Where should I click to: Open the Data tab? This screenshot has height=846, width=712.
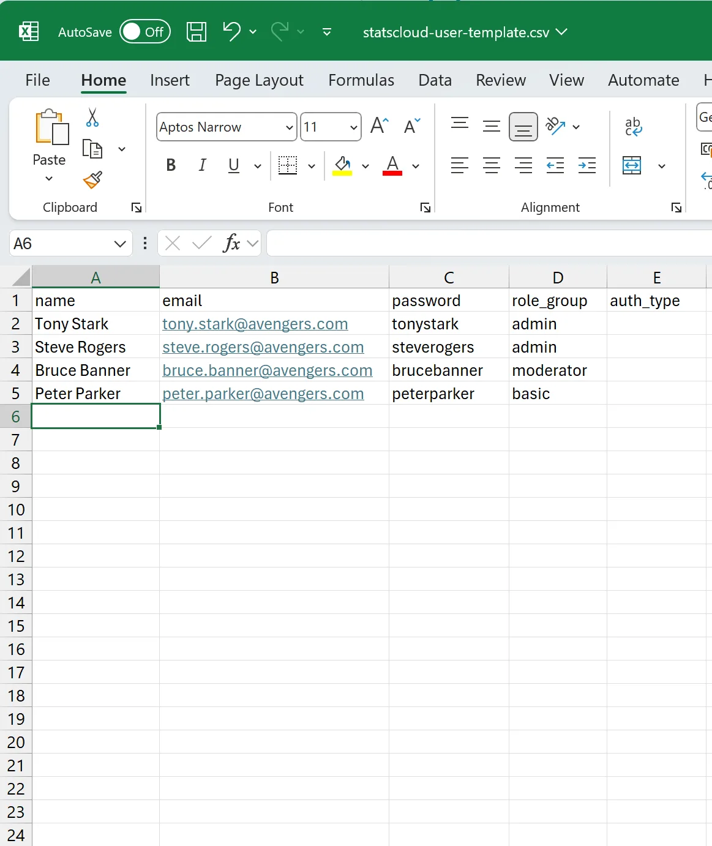pos(435,80)
